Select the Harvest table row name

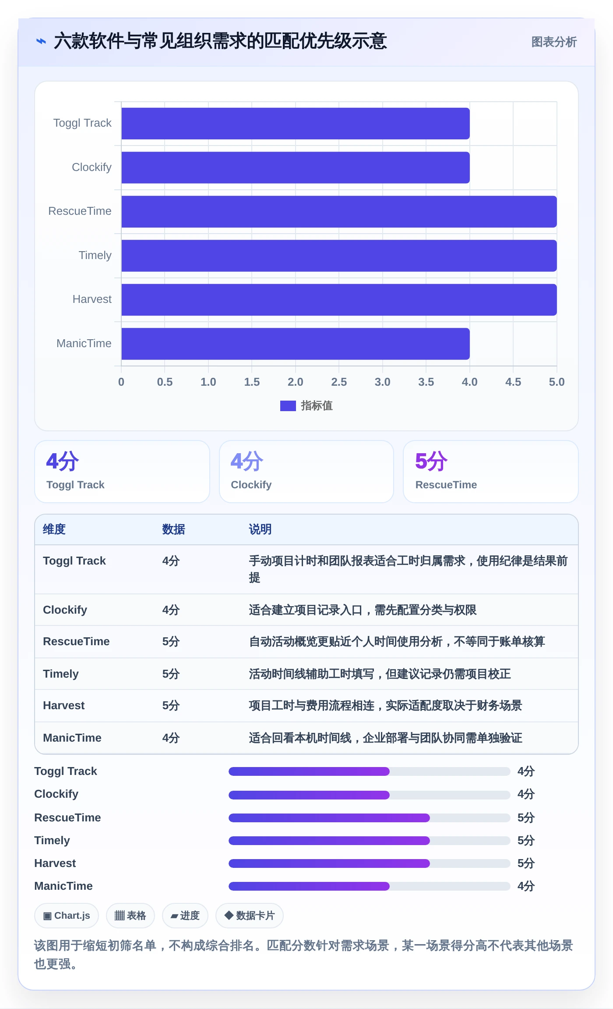click(x=64, y=706)
